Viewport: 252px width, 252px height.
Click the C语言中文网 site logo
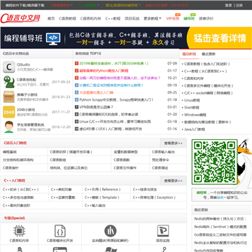click(20, 18)
